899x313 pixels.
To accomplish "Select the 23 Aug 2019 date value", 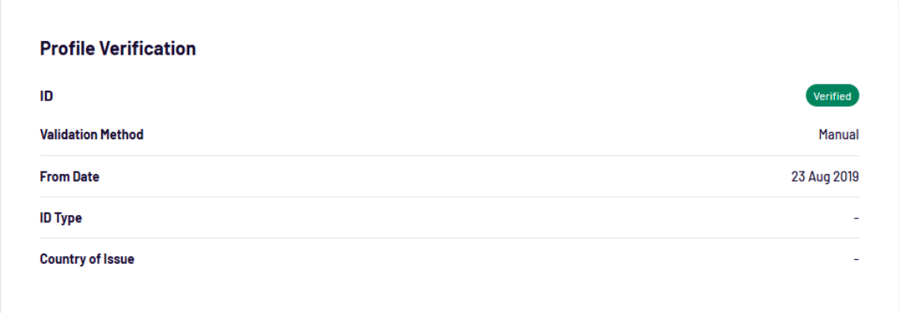I will [x=825, y=177].
